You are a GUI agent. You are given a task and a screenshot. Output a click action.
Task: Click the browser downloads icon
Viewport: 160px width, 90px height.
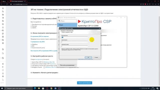(x=155, y=4)
